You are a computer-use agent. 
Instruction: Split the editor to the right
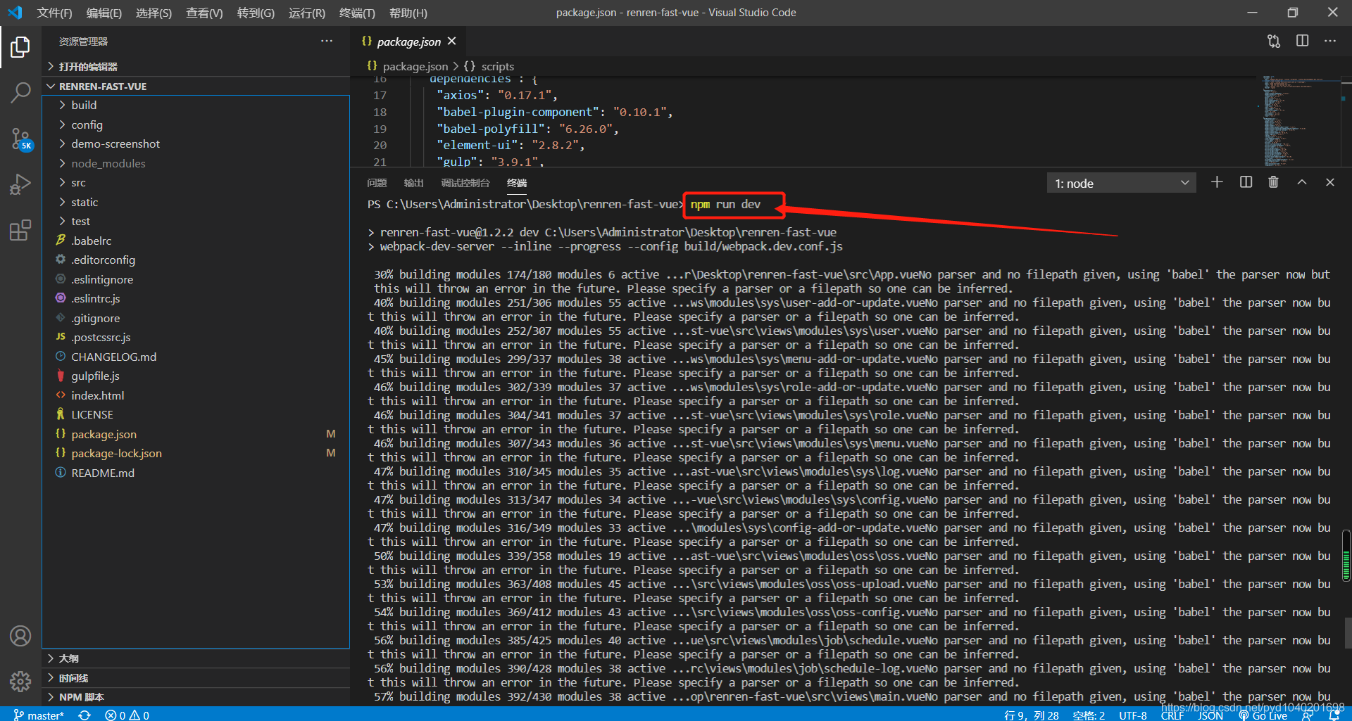[x=1302, y=42]
